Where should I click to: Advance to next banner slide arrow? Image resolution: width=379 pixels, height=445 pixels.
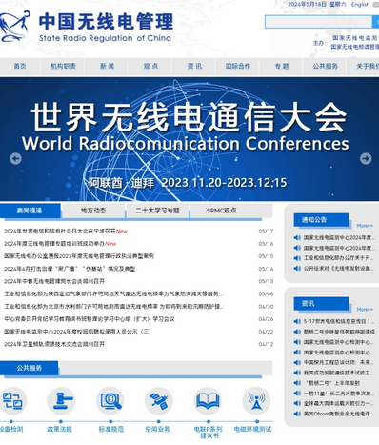click(x=366, y=158)
